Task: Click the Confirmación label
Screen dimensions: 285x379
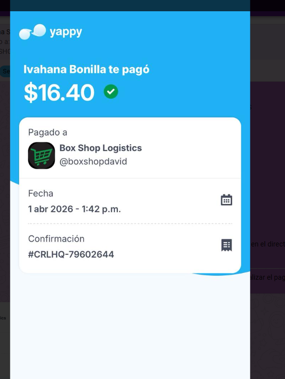Action: [56, 239]
